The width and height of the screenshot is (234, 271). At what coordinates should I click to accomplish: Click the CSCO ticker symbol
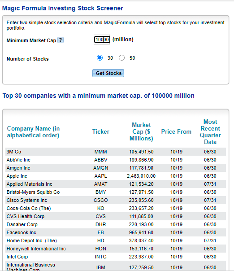101,200
